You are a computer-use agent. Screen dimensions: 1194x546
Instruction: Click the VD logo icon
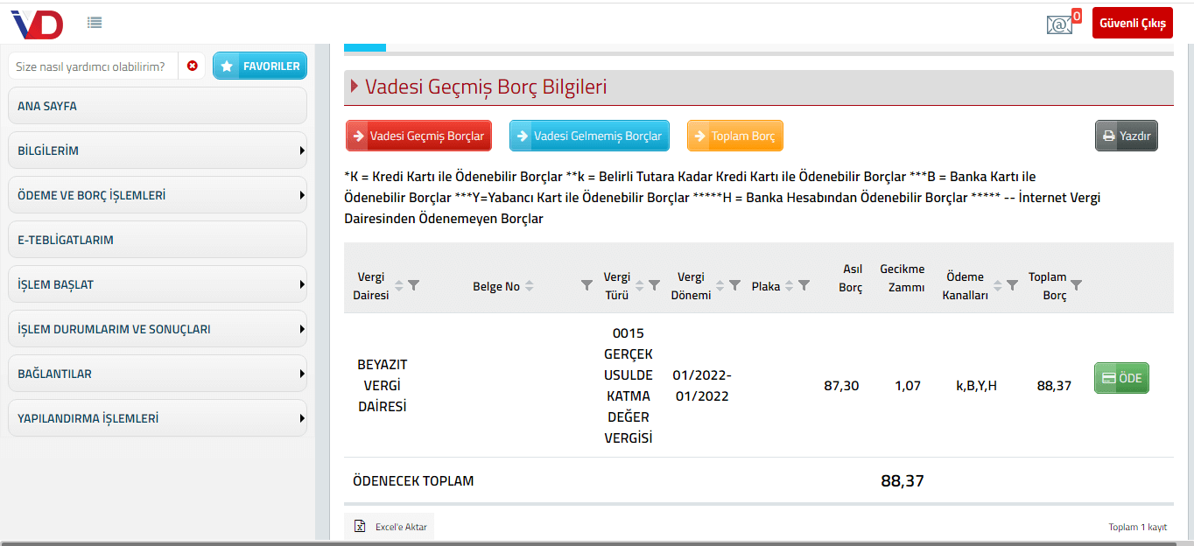(x=37, y=24)
